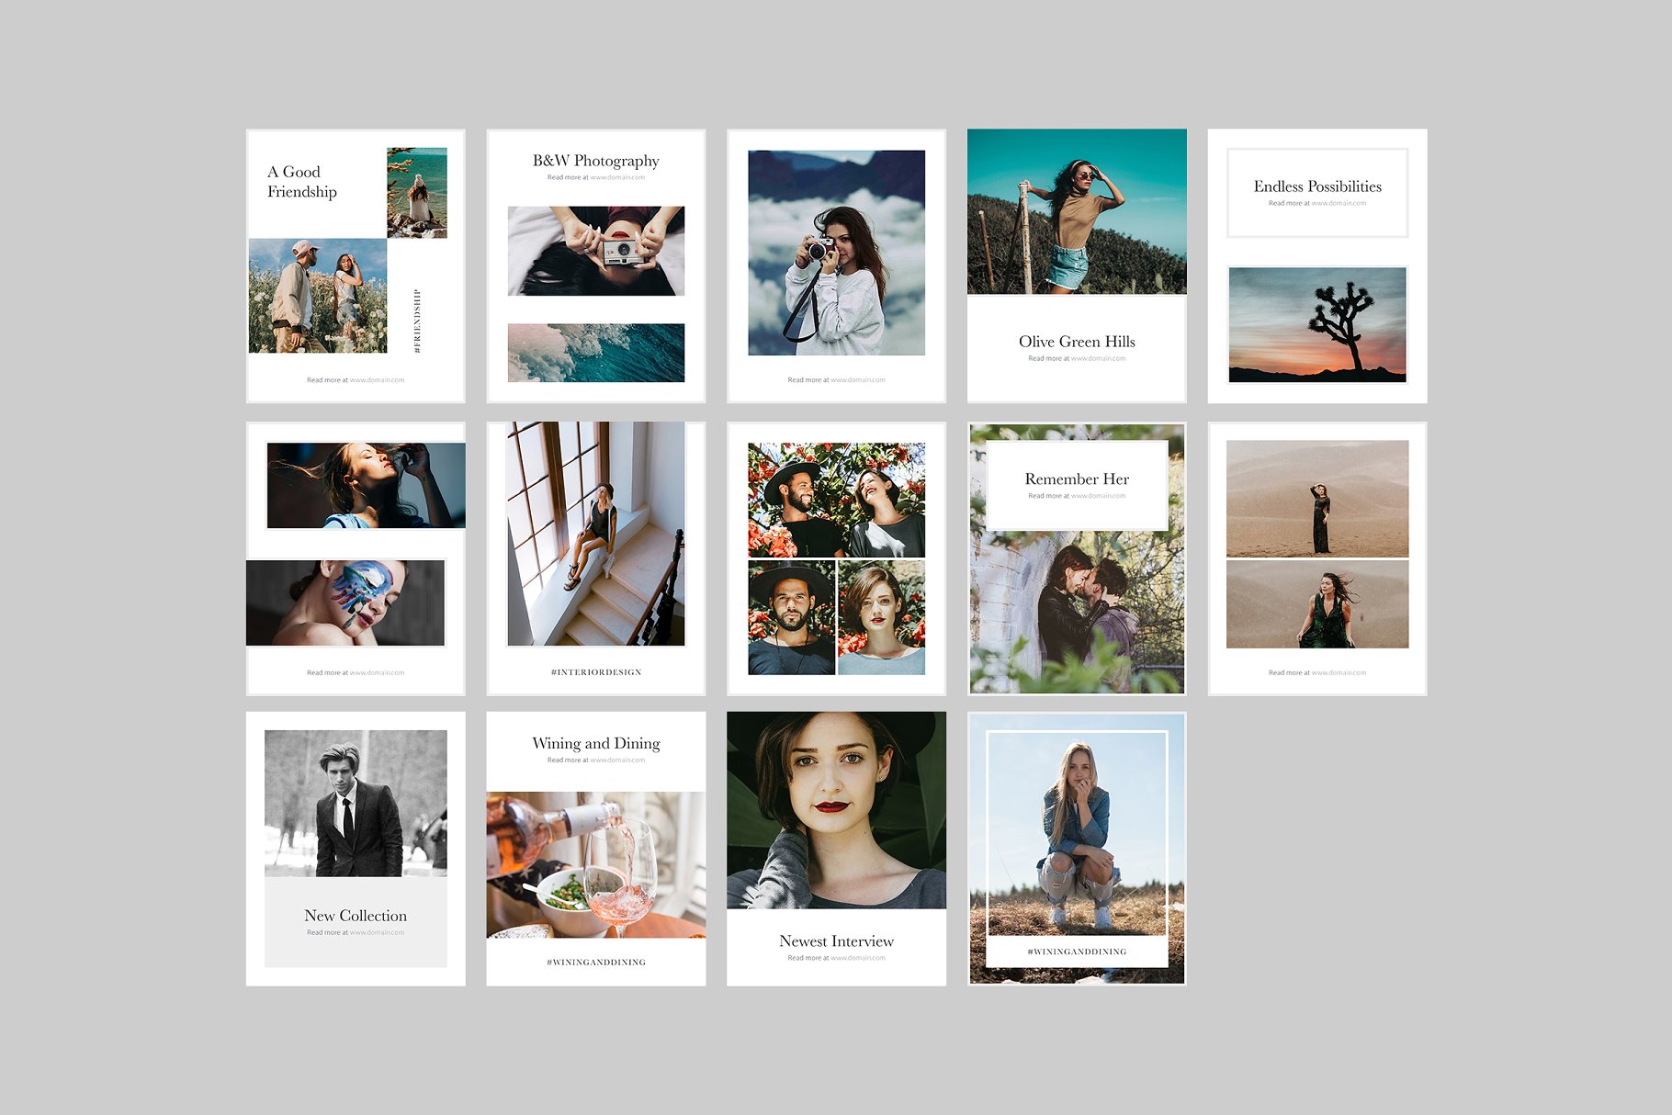Viewport: 1672px width, 1115px height.
Task: Click the New Collection caption box
Action: pos(355,921)
